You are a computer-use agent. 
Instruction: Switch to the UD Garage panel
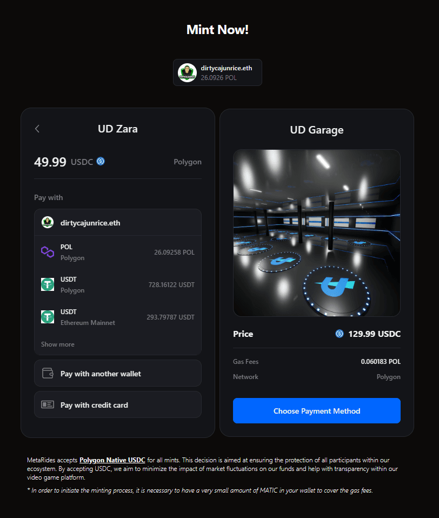(x=316, y=130)
